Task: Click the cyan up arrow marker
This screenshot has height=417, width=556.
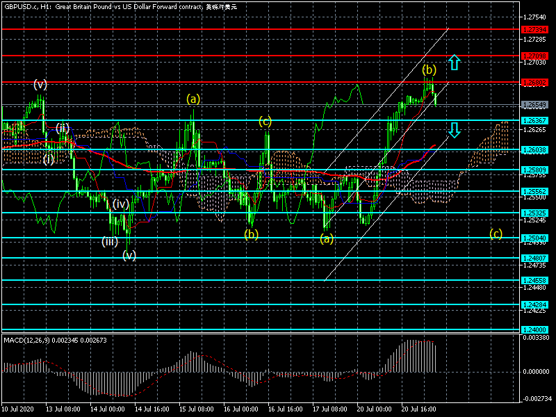Action: coord(453,63)
